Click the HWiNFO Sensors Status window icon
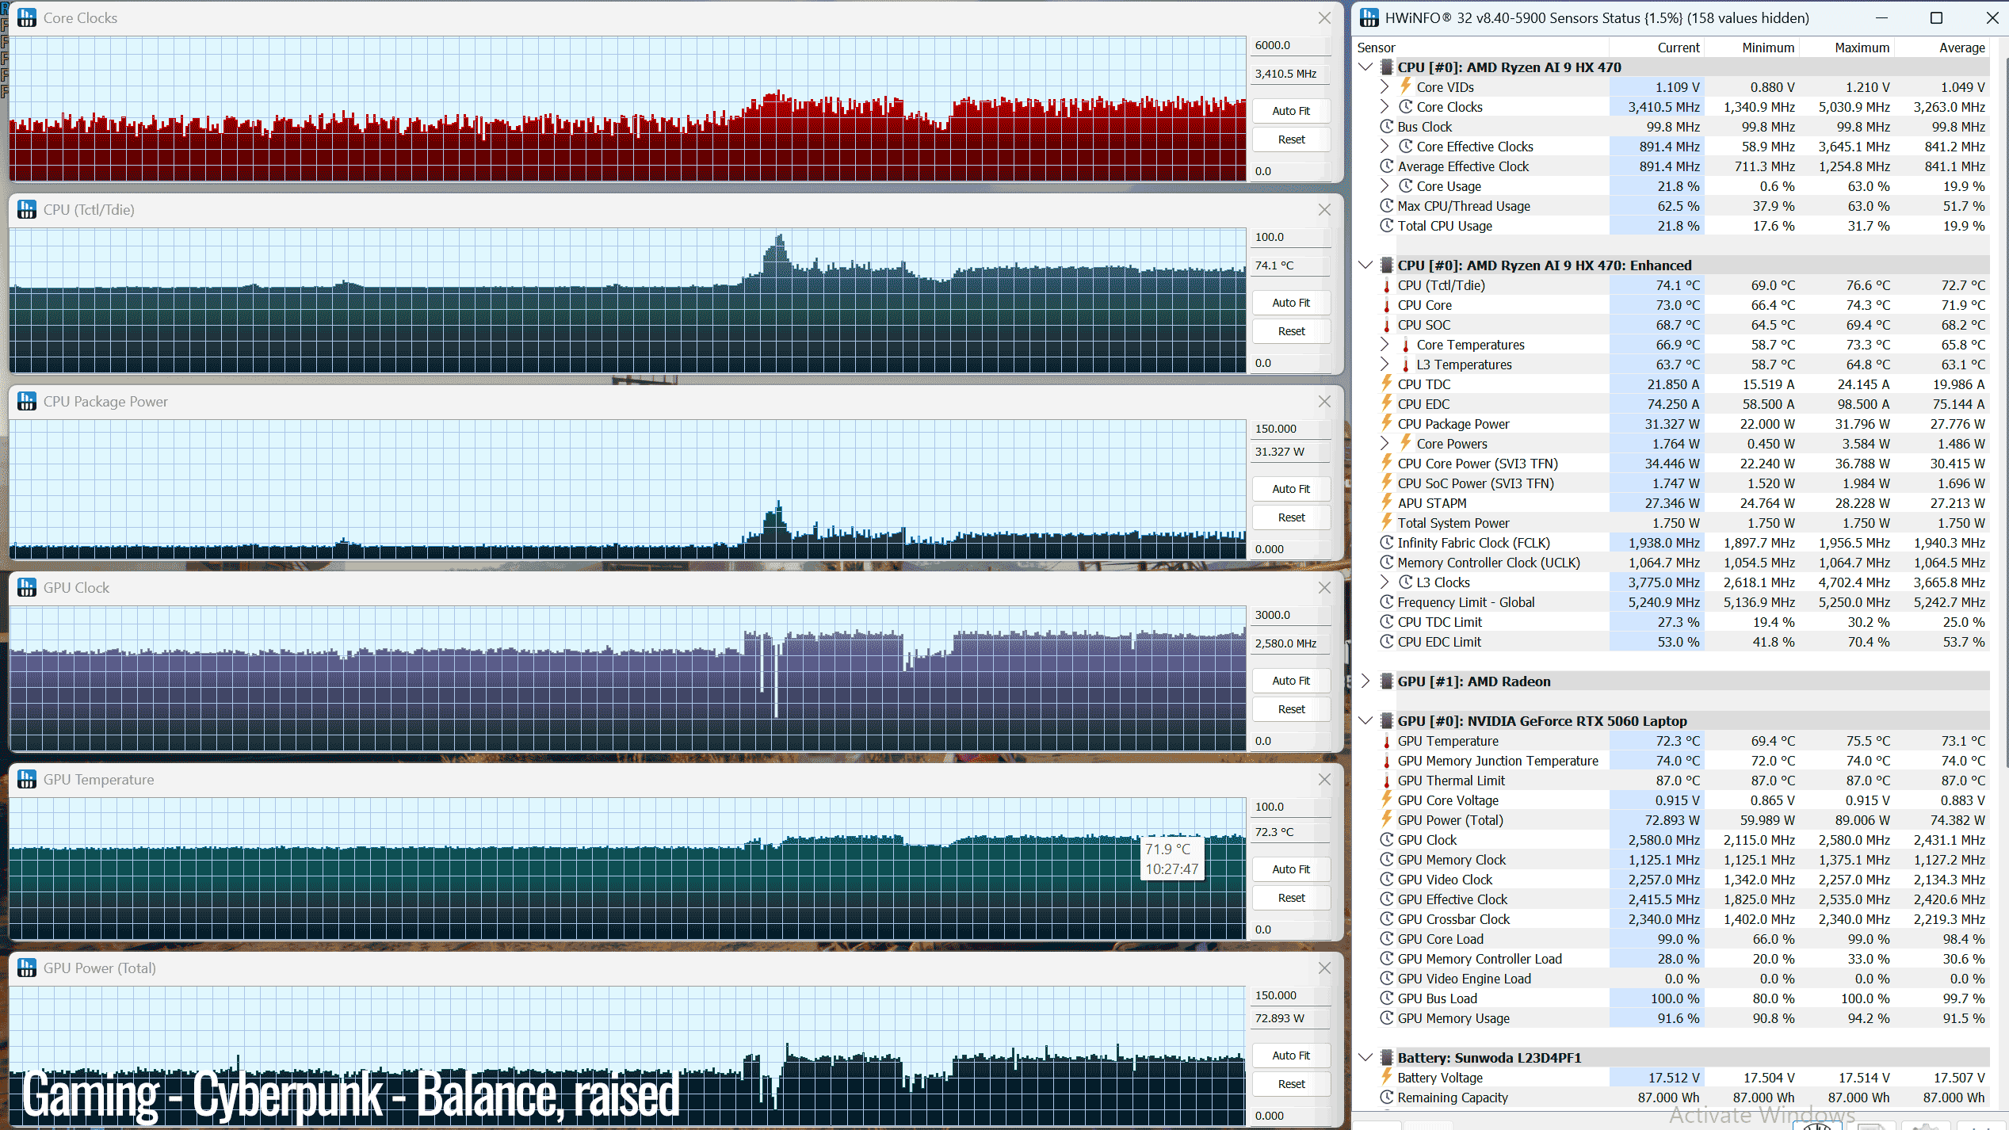Viewport: 2009px width, 1130px height. pos(1369,18)
